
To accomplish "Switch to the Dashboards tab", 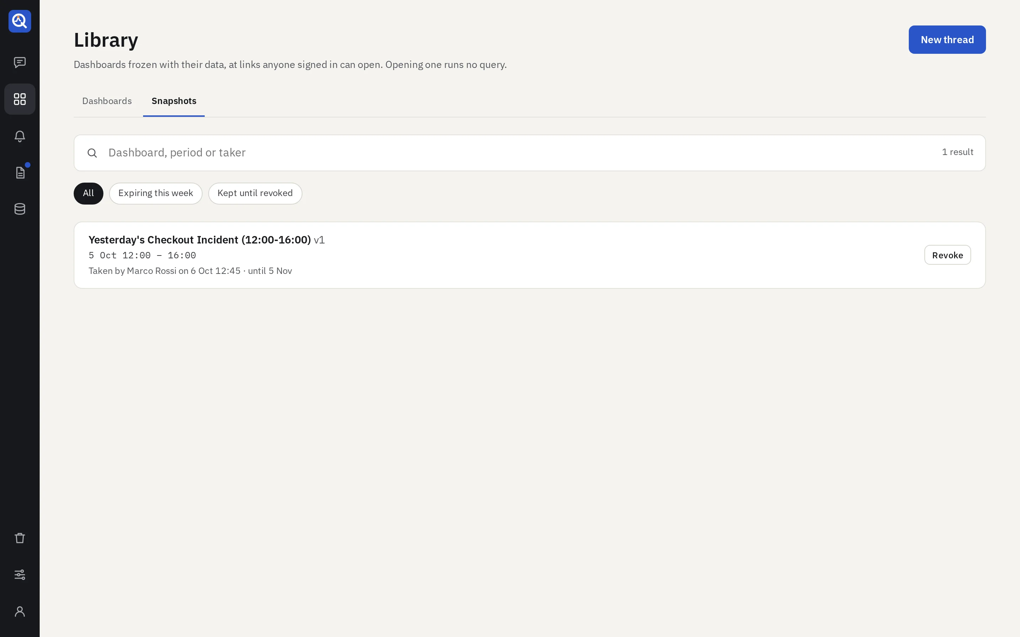I will 107,101.
